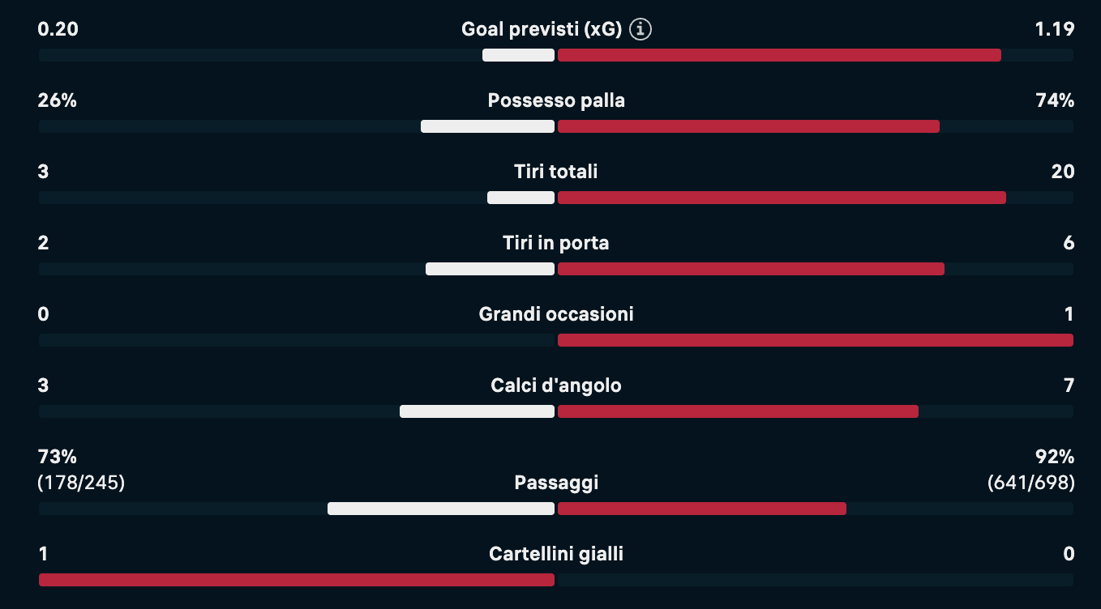This screenshot has width=1101, height=609.
Task: Click the "Tiri totali" heading
Action: [556, 172]
